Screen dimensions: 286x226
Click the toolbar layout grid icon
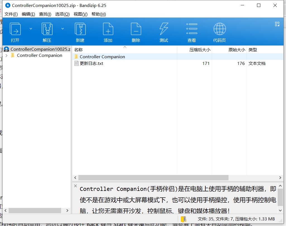click(x=277, y=24)
